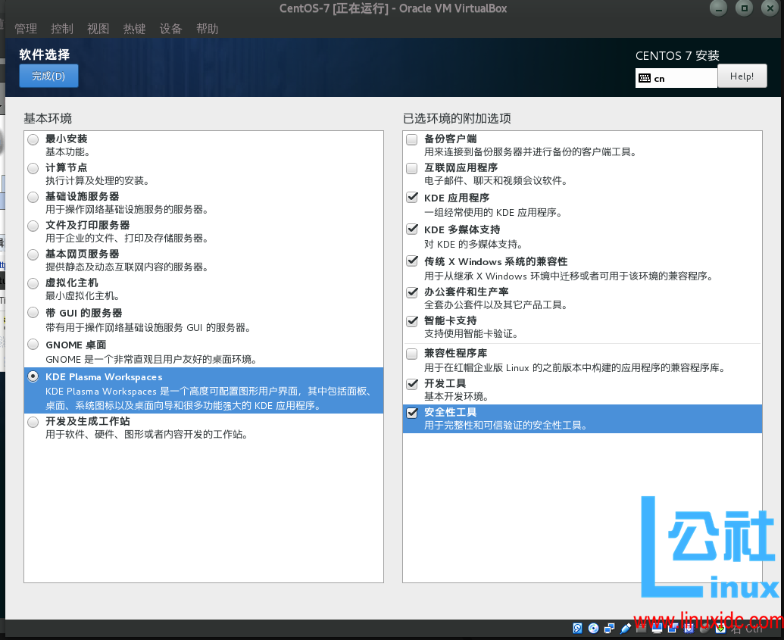Click description '基本功能。'

[67, 152]
